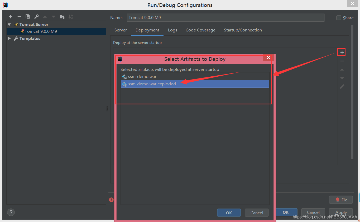Viewport: 360px width, 222px height.
Task: Add artifact with deployment plus button
Action: pyautogui.click(x=342, y=52)
